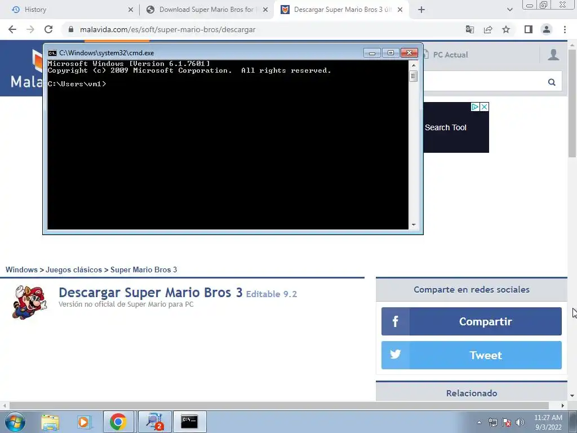Click the Mario raccoon thumbnail image

[x=29, y=302]
